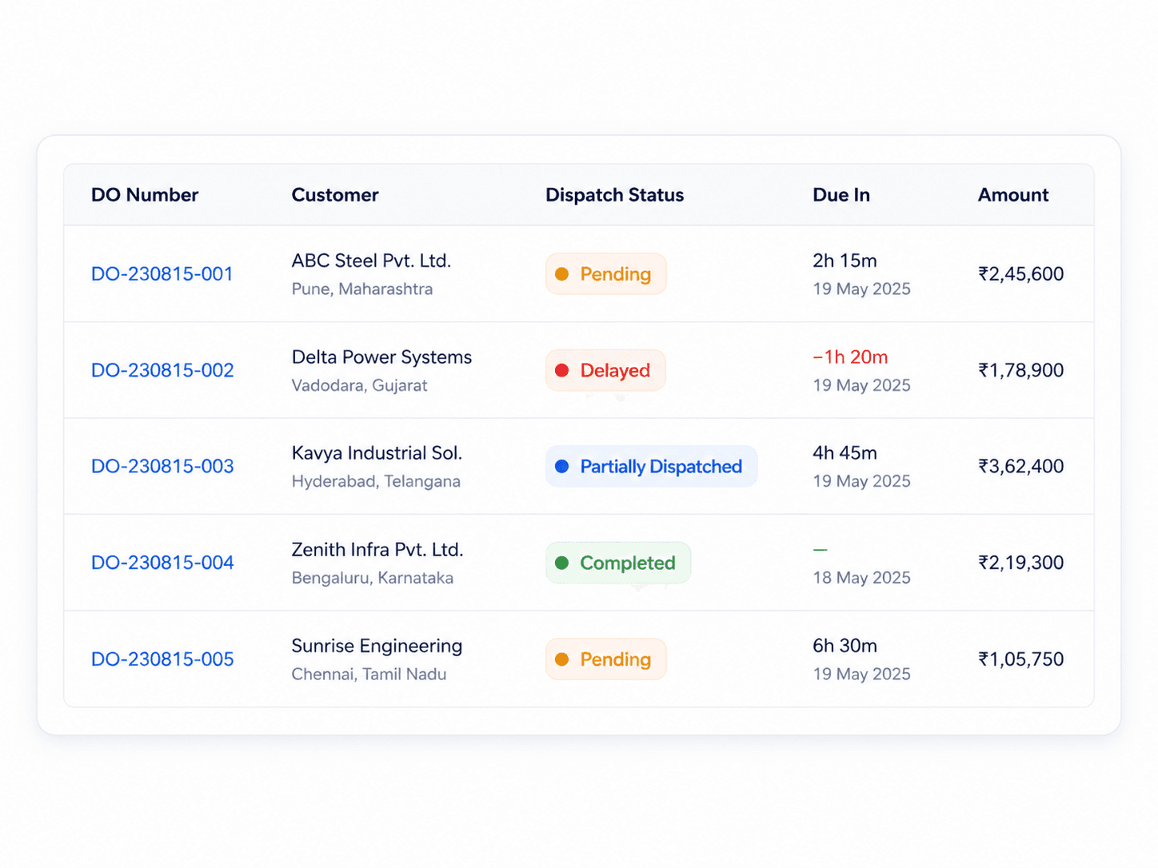
Task: Click the Delayed status badge
Action: (x=605, y=370)
